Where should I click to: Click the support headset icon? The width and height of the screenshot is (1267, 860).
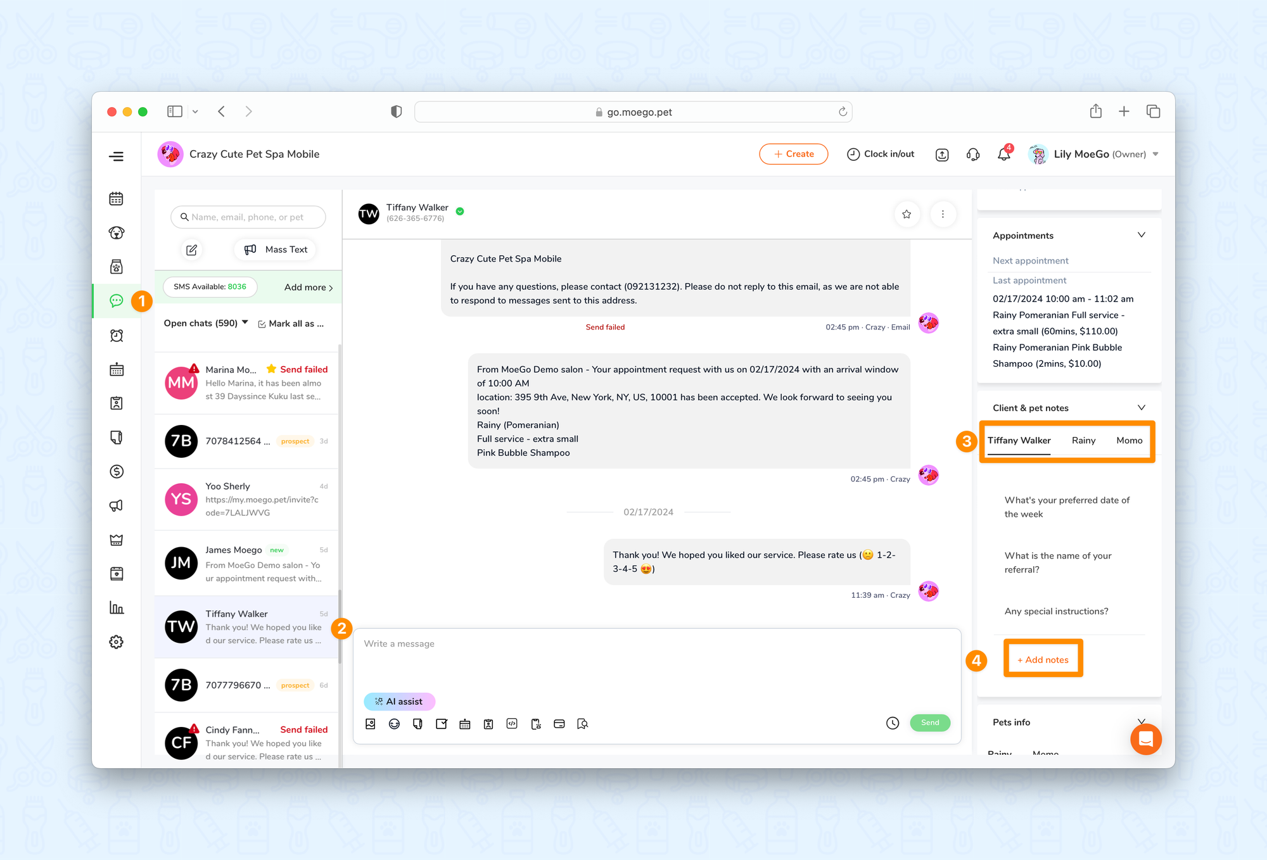[973, 155]
